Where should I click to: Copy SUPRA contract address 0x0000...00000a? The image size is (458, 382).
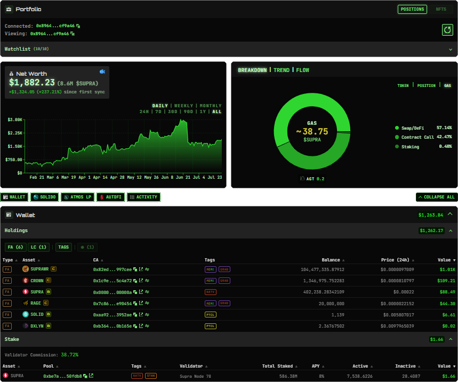click(x=135, y=292)
